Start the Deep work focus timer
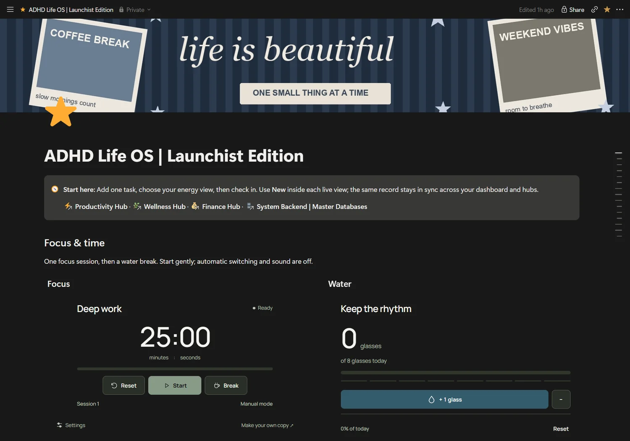 click(175, 386)
